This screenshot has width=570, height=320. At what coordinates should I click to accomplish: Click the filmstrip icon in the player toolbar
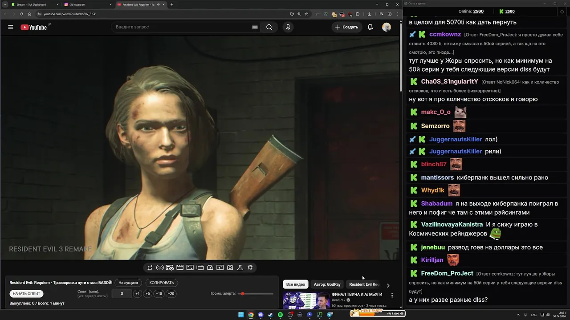(x=200, y=268)
